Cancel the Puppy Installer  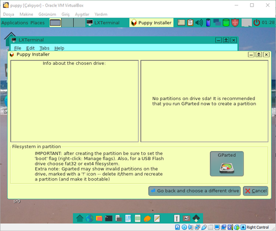(x=256, y=191)
